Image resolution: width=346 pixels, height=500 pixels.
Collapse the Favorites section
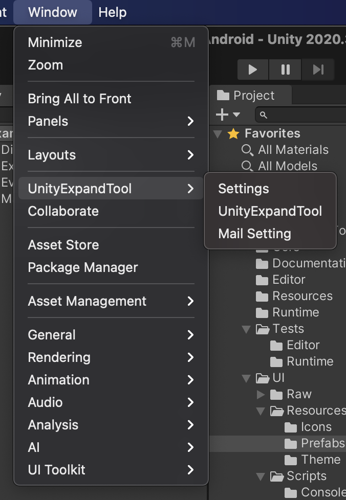[218, 133]
